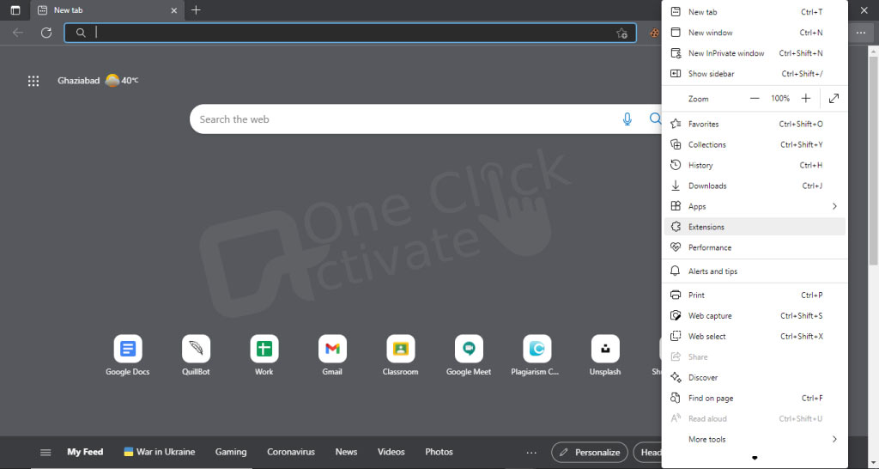Click the browser address bar
The width and height of the screenshot is (879, 469).
point(350,33)
